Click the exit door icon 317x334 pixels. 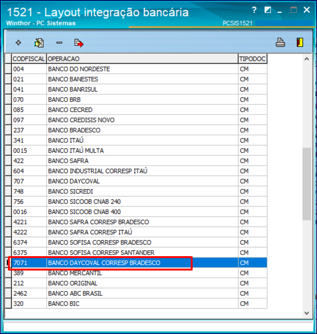pos(300,42)
